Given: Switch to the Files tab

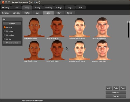Looking at the screenshot, I should [16, 8].
